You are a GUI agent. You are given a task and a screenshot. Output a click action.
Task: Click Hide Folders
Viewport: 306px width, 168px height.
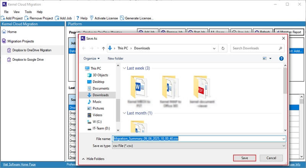pos(93,159)
